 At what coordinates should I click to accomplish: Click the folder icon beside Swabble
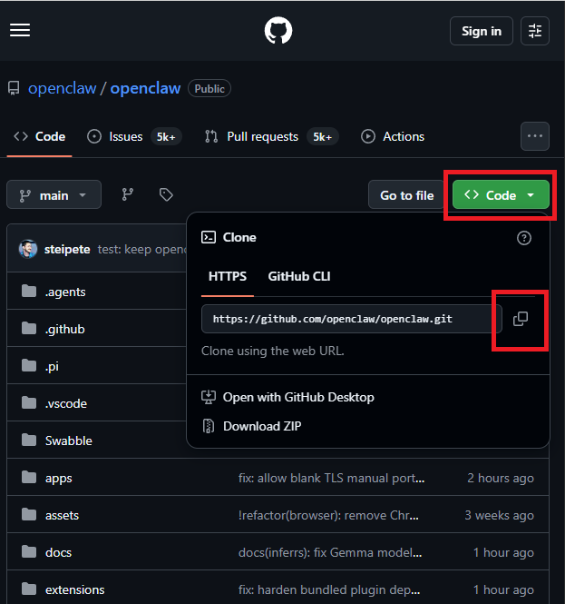[29, 440]
